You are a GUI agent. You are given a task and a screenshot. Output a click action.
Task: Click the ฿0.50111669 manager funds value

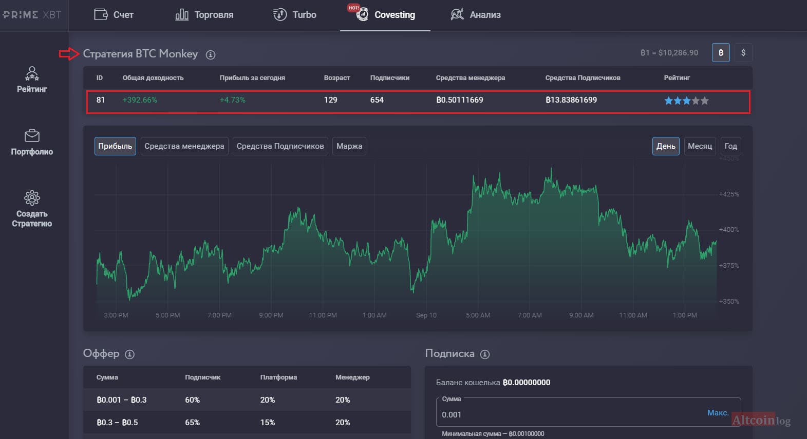460,100
